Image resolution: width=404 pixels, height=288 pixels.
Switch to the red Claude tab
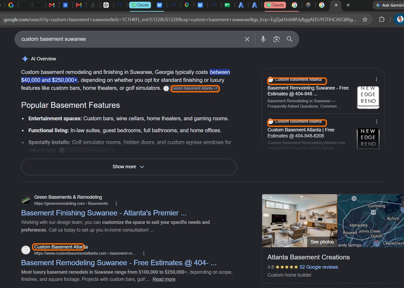pyautogui.click(x=275, y=5)
